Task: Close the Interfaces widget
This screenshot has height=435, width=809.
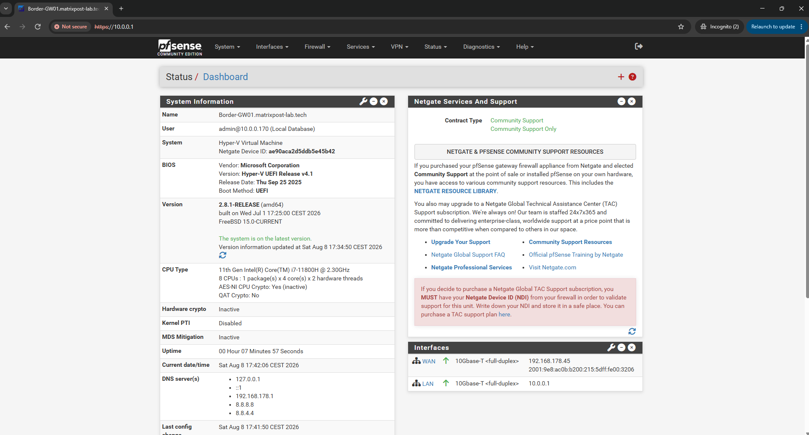Action: 631,347
